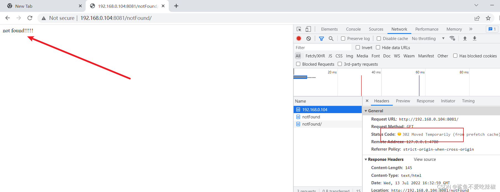Open network search magnifier icon
This screenshot has width=500, height=192.
tap(331, 39)
